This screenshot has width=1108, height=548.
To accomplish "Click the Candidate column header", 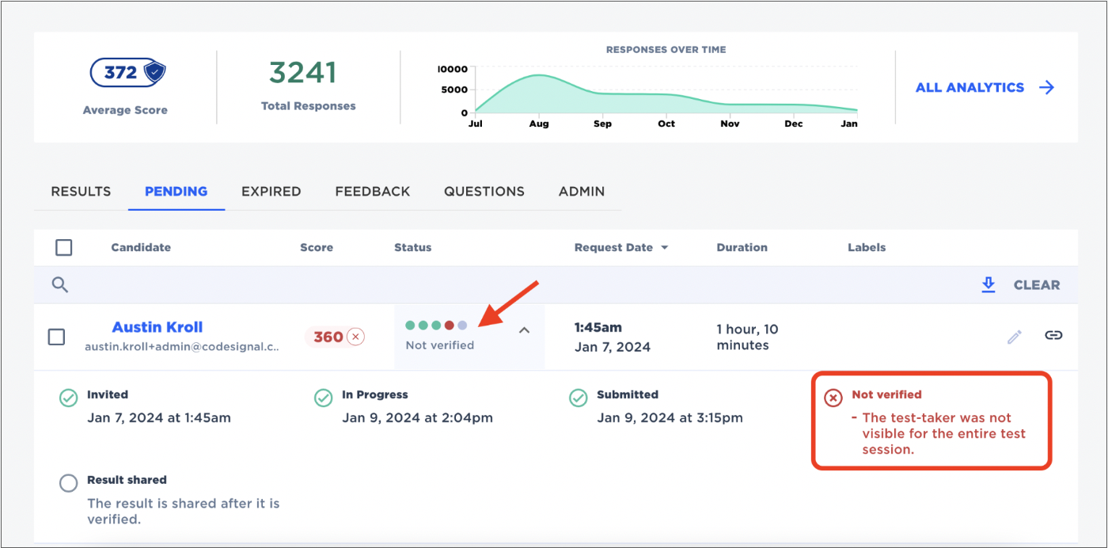I will [x=141, y=247].
